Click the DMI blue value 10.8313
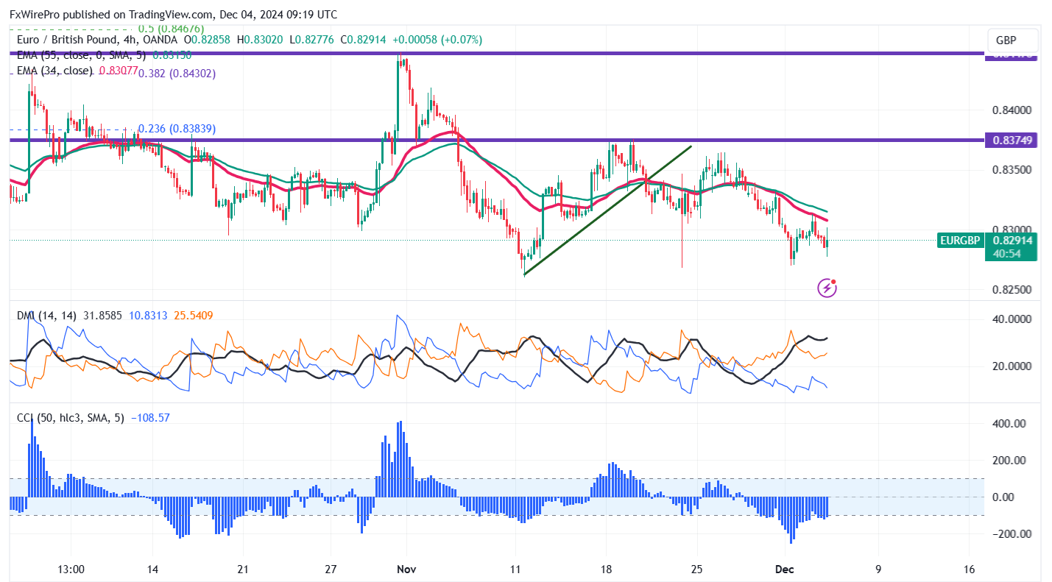Viewport: 1052px width, 582px height. point(149,316)
